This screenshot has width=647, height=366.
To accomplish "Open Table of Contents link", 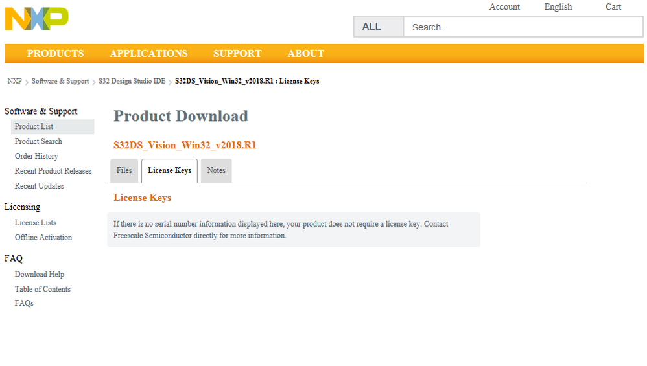I will point(43,289).
